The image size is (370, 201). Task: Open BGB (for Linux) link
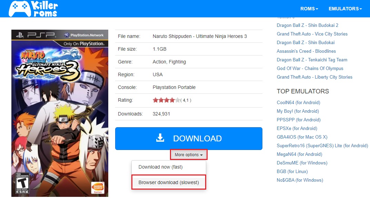coord(292,171)
